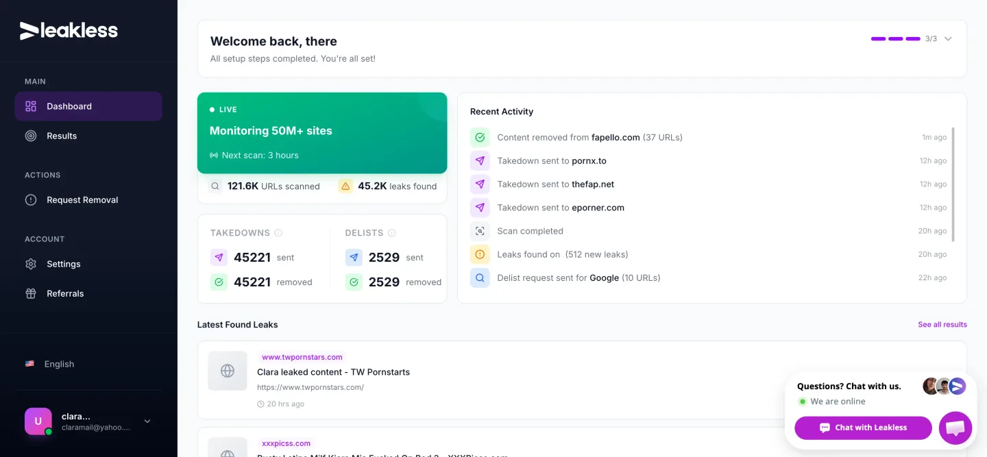This screenshot has height=457, width=987.
Task: Click the 'Latest Found Leaks' heading
Action: pyautogui.click(x=238, y=325)
